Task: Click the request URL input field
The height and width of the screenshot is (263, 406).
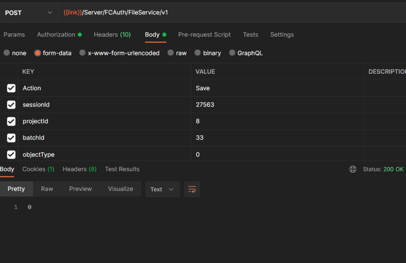Action: (222, 13)
